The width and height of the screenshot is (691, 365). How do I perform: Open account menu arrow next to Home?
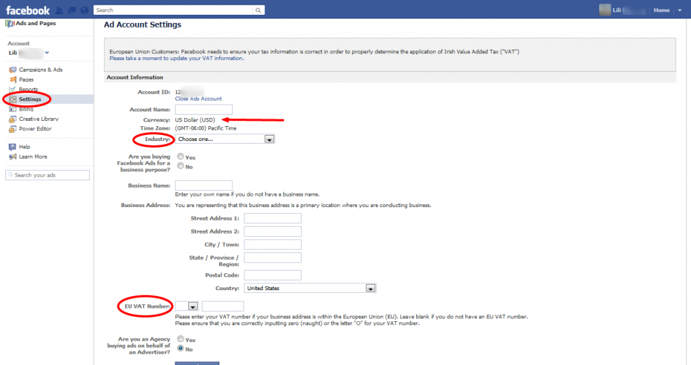pos(680,11)
